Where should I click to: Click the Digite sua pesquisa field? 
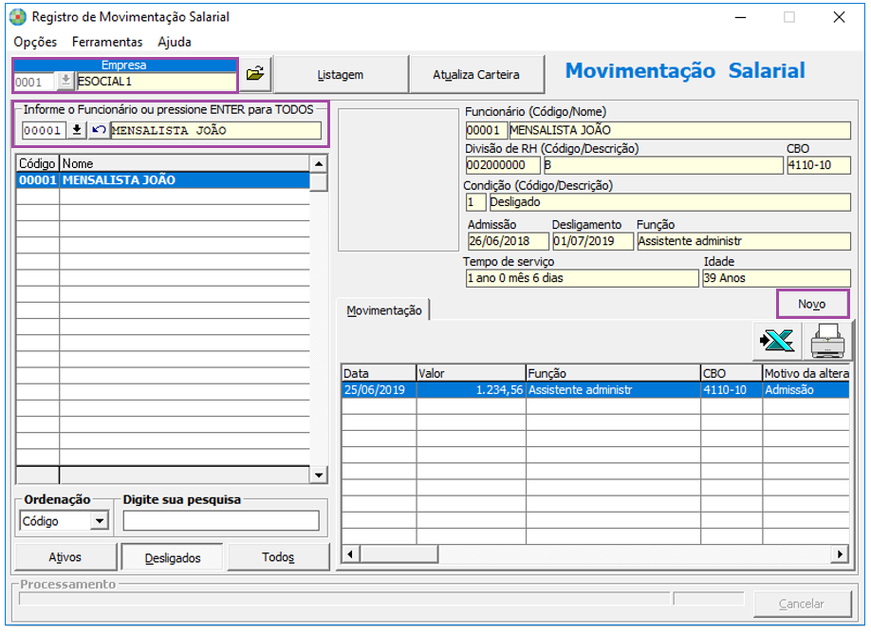coord(221,521)
